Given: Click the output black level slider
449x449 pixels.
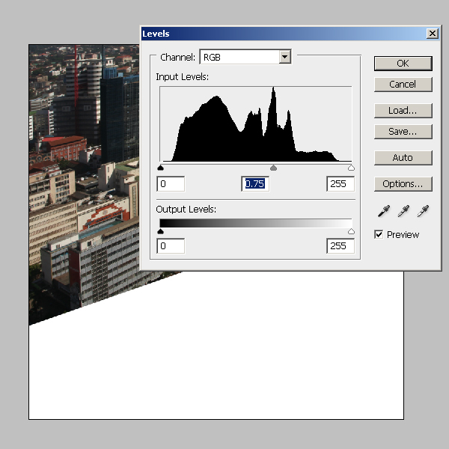Looking at the screenshot, I should [x=160, y=231].
